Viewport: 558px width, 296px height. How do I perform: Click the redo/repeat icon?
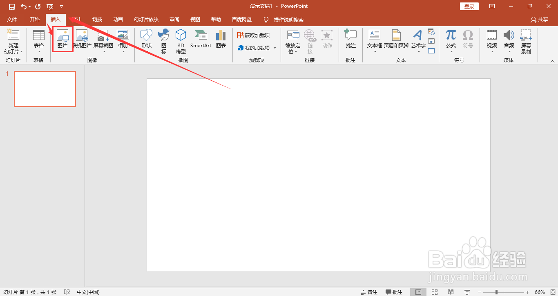[x=38, y=7]
